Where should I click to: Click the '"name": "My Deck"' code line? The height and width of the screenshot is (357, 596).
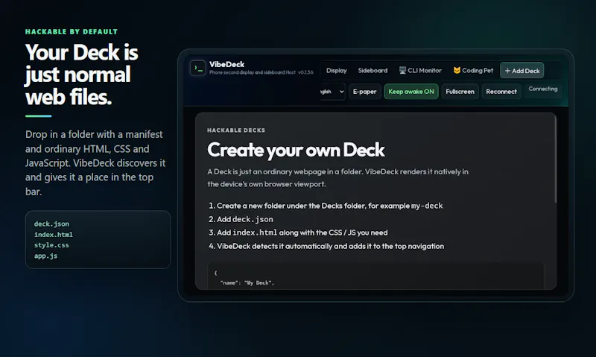pos(247,283)
